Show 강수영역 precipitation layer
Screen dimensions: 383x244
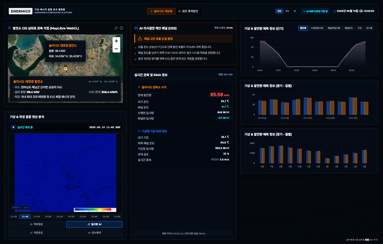click(x=94, y=233)
